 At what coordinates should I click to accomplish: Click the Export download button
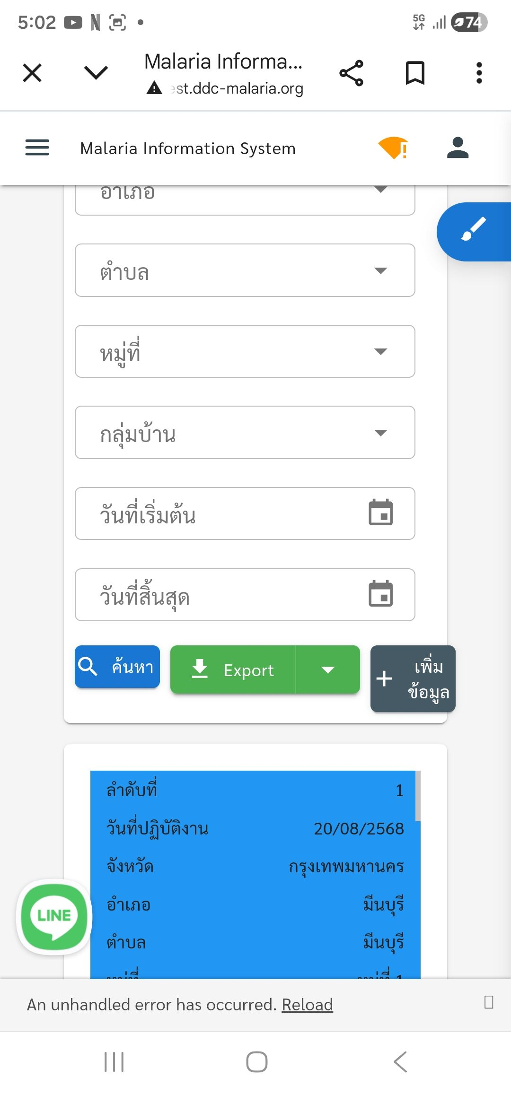point(233,669)
